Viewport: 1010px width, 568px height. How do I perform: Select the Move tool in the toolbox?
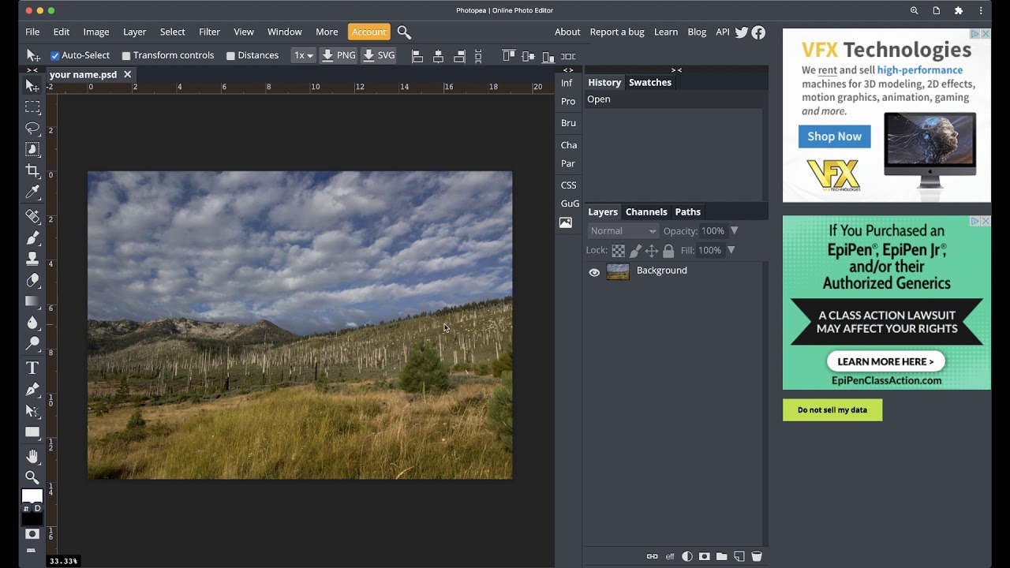[32, 85]
